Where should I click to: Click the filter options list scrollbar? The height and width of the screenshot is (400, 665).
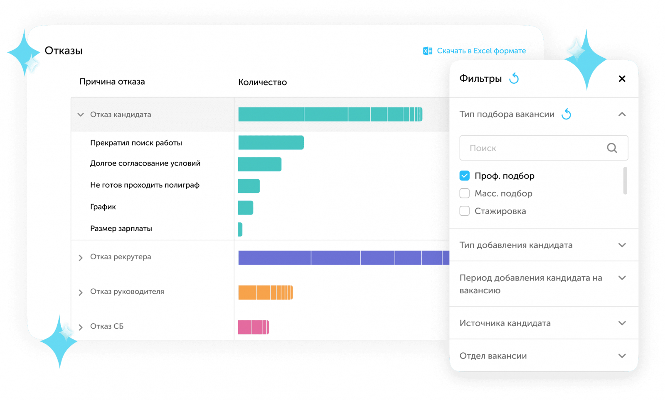coord(625,181)
